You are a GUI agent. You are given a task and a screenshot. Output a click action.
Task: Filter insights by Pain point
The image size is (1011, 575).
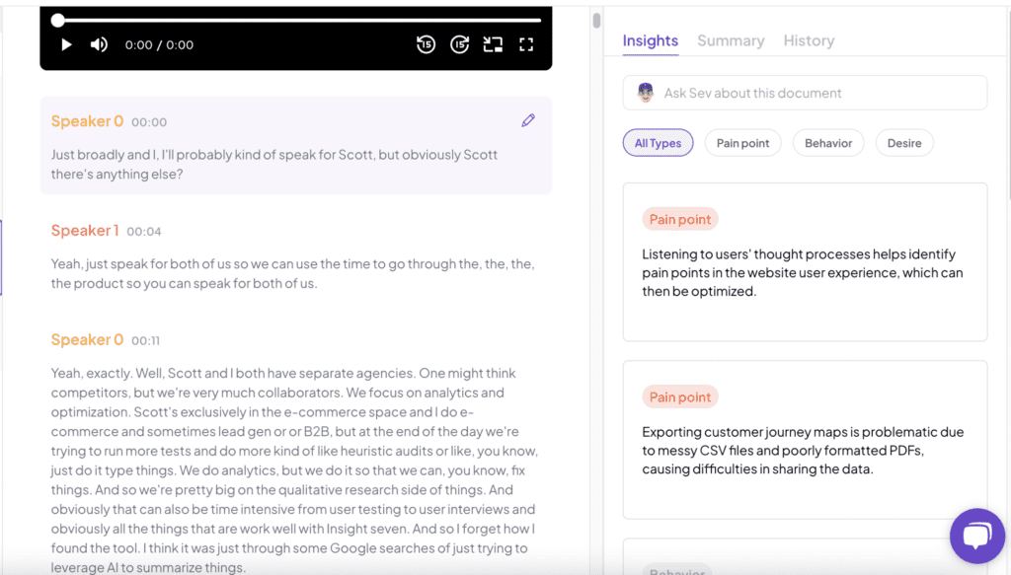tap(742, 143)
